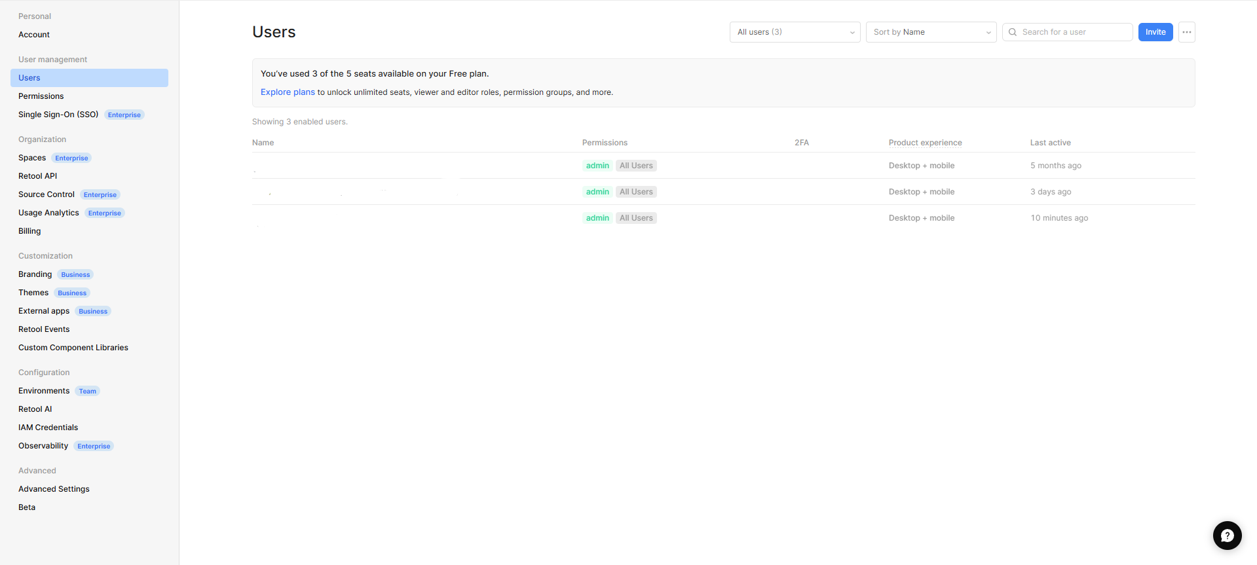
Task: Open Source Control settings
Action: point(47,194)
